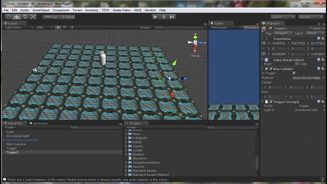This screenshot has height=184, width=327.
Task: Open the Shader Editor menu
Action: coord(122,10)
